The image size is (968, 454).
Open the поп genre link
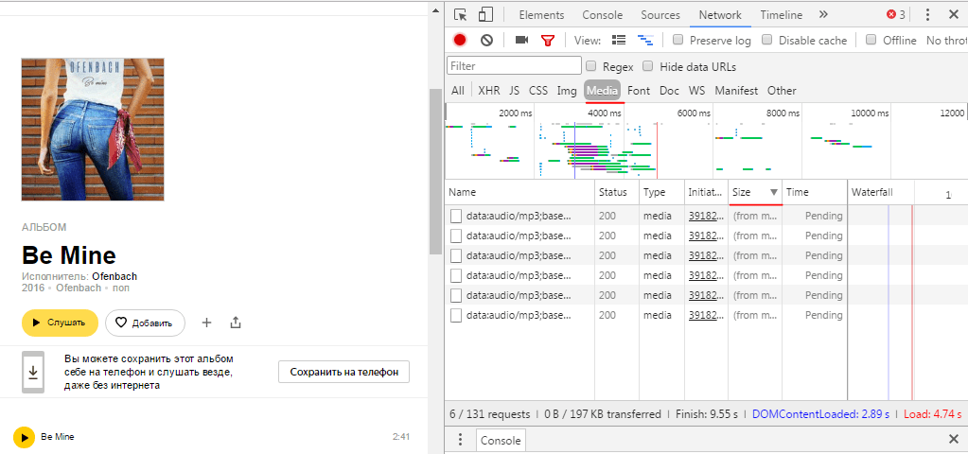point(121,288)
